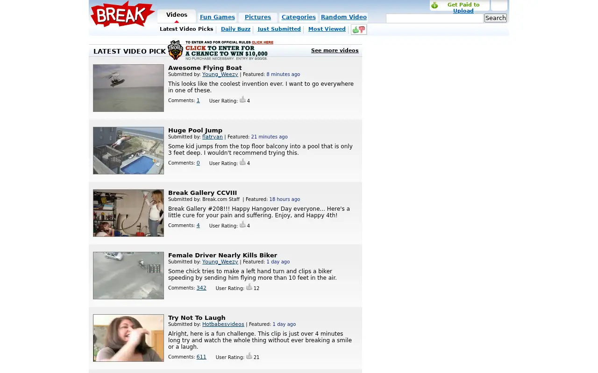This screenshot has height=373, width=598.
Task: Open Huge Pool Jump video thumbnail
Action: click(x=128, y=151)
